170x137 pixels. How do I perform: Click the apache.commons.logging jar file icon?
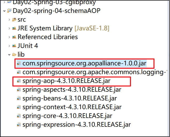pyautogui.click(x=19, y=72)
